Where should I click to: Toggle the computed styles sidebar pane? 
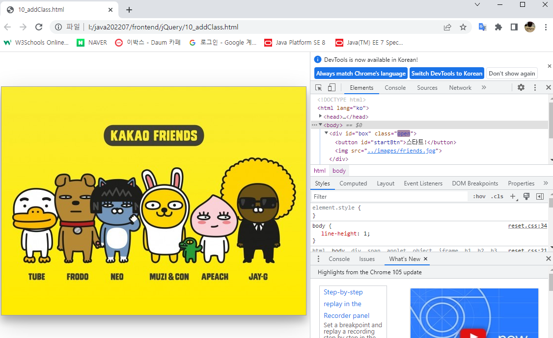[540, 196]
